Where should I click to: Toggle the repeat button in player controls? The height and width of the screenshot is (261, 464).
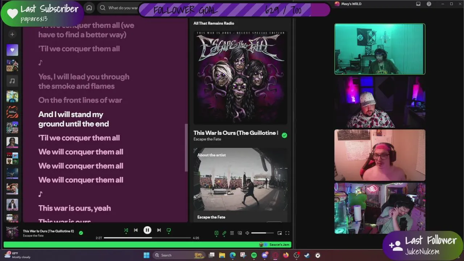169,230
